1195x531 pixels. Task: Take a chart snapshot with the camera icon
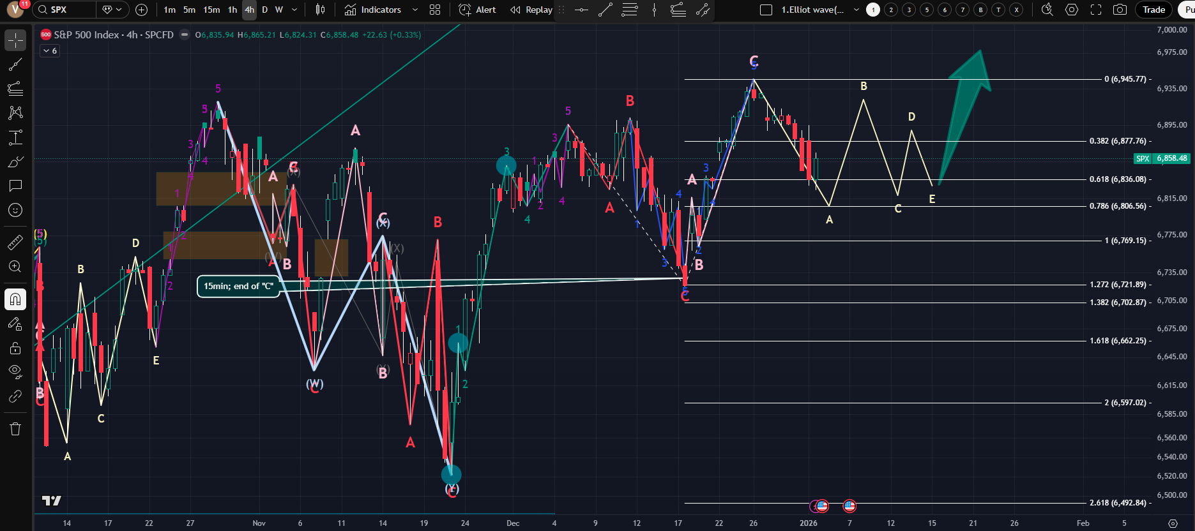1120,10
